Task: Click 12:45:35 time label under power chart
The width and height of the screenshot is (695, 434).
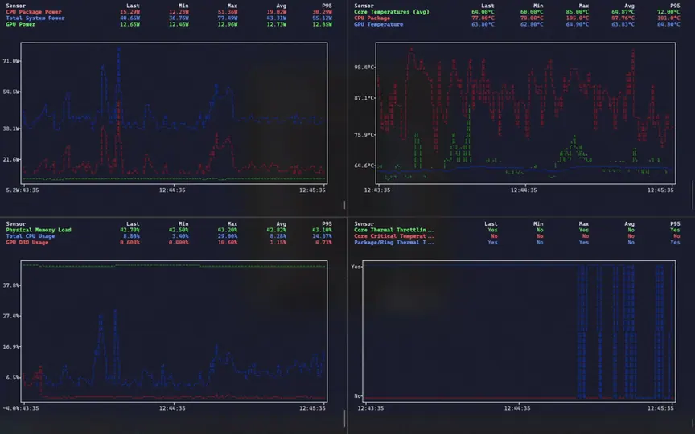Action: point(312,190)
